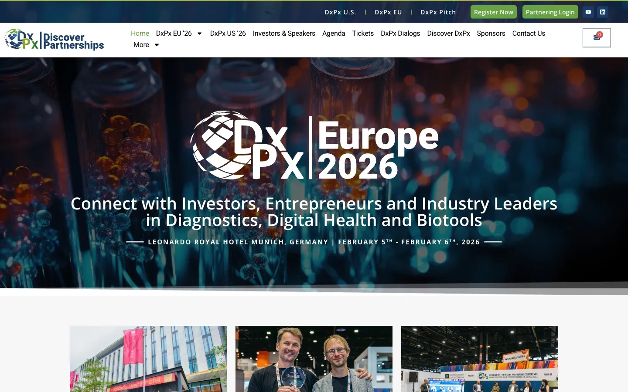Click the Register Now button
628x392 pixels.
494,12
